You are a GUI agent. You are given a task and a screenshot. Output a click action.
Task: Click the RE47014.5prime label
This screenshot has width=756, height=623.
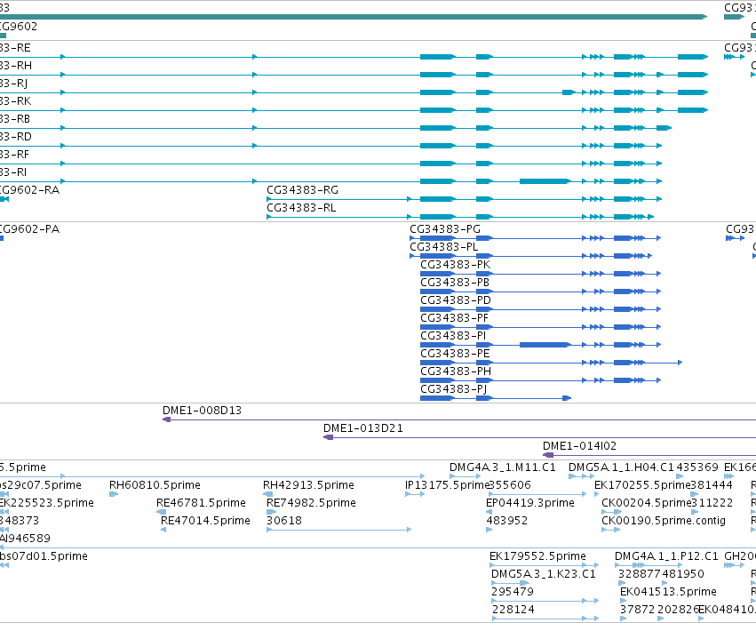[205, 521]
